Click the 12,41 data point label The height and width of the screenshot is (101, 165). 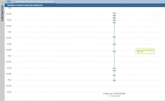[x=114, y=52]
